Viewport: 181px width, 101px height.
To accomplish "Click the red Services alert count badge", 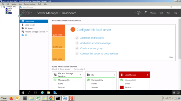I will [x=122, y=87].
